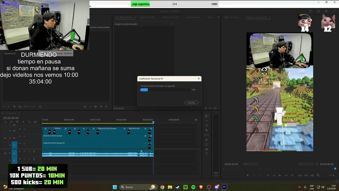
Task: Select the Razor tool
Action: [x=207, y=130]
